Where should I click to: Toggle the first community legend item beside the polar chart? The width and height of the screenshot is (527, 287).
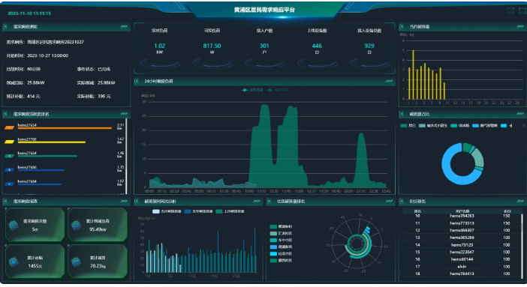281,226
